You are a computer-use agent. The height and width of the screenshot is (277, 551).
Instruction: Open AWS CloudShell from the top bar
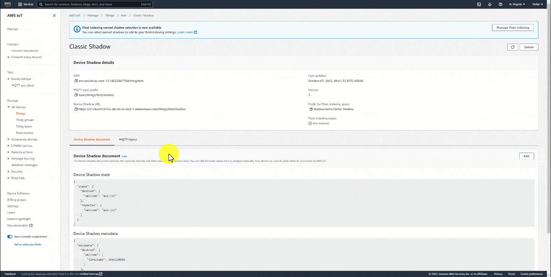point(479,4)
